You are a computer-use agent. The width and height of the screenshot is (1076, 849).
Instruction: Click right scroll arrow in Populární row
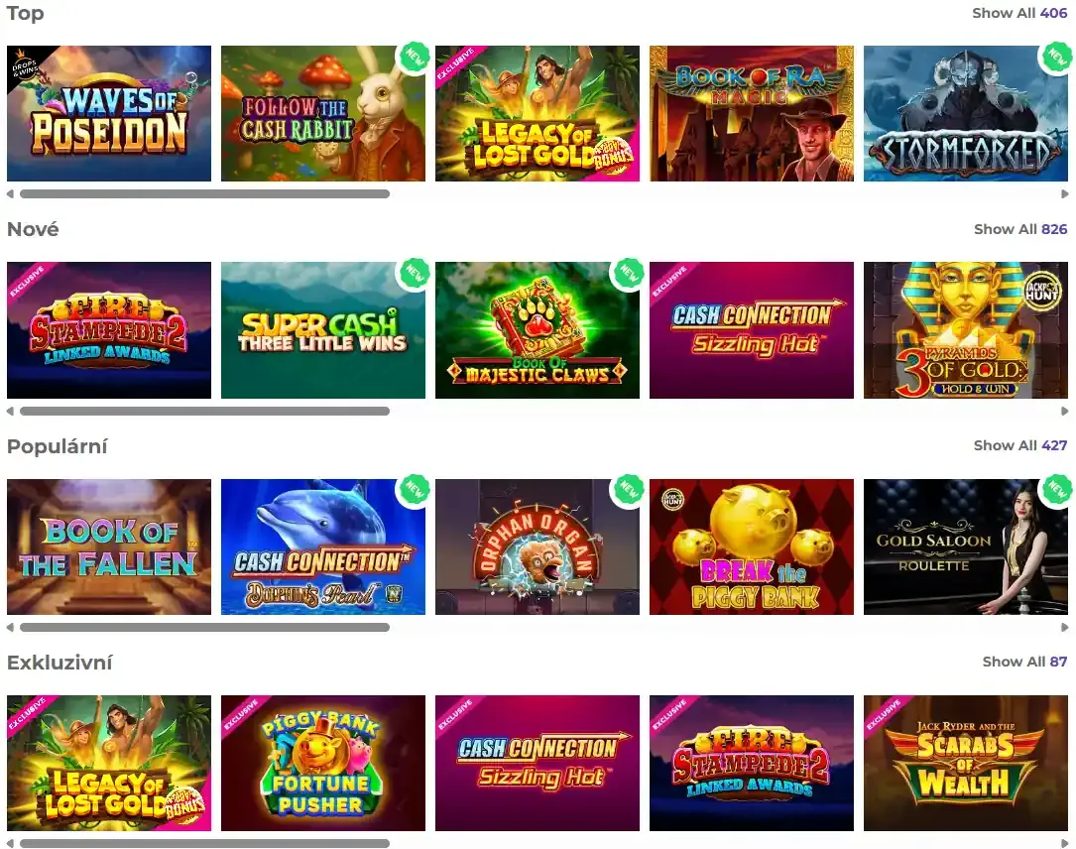pyautogui.click(x=1065, y=627)
